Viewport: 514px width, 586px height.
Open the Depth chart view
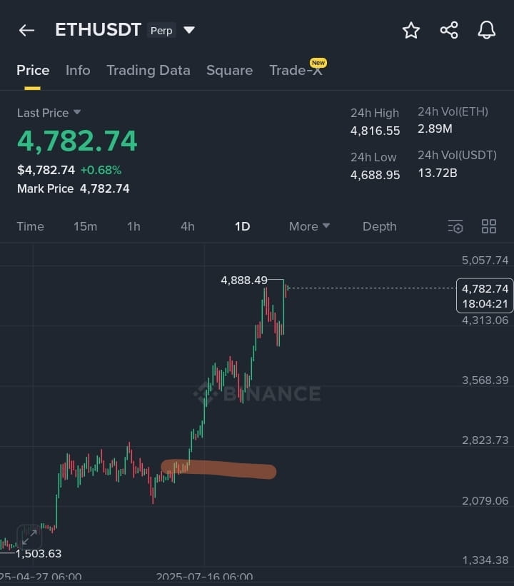pyautogui.click(x=379, y=226)
